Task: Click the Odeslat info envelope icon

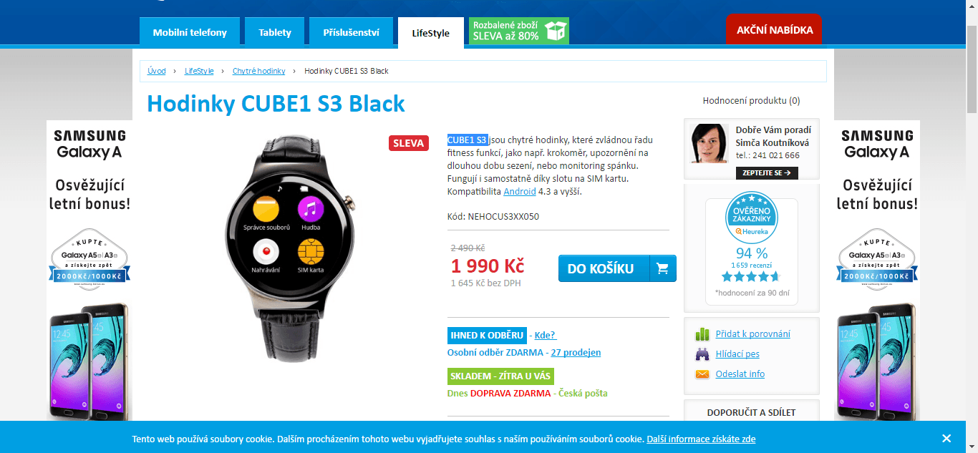Action: (x=702, y=374)
